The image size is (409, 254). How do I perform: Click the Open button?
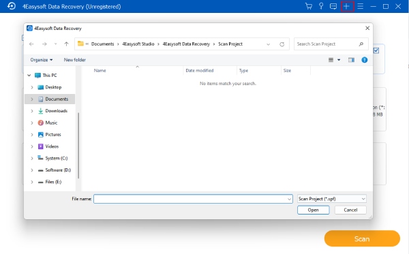(x=314, y=210)
